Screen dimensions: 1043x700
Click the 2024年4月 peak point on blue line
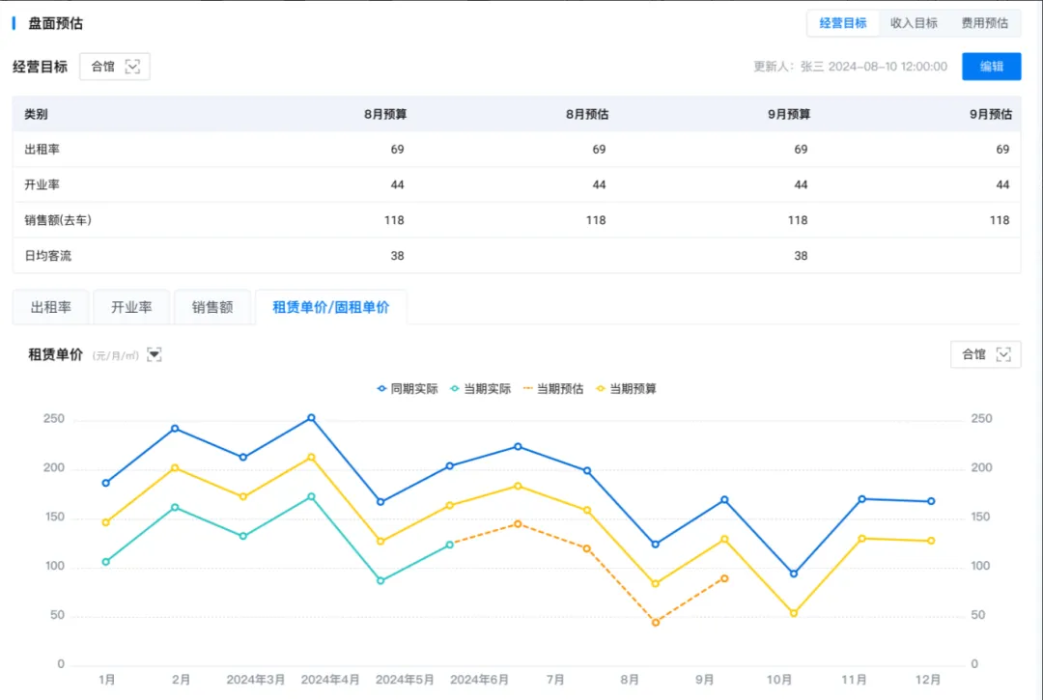click(311, 418)
